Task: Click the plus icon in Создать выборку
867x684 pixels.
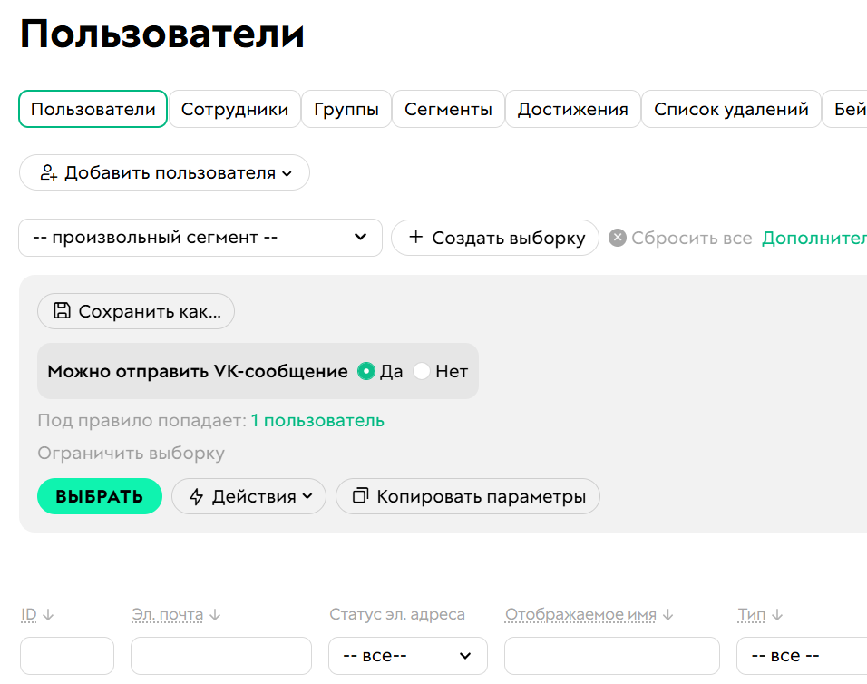Action: coord(417,237)
